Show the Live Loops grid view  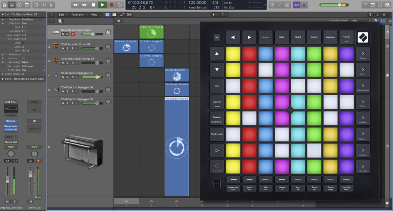pyautogui.click(x=107, y=15)
